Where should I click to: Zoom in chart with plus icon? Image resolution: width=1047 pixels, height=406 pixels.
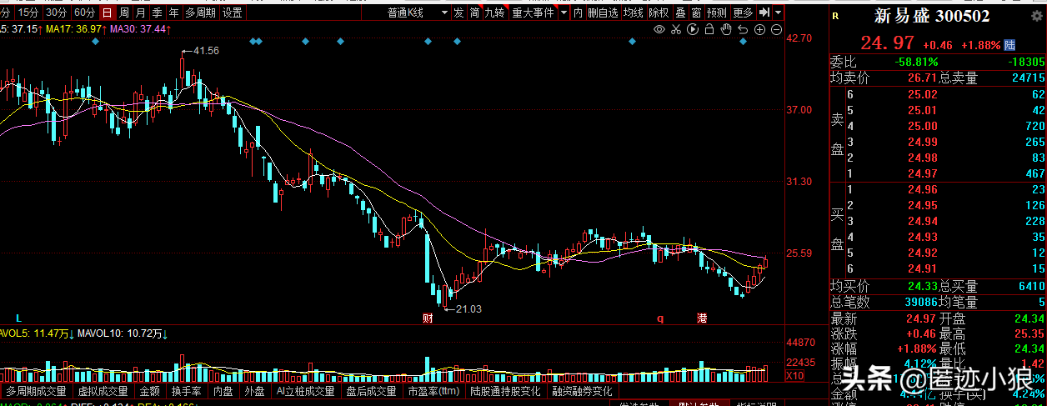click(x=759, y=29)
